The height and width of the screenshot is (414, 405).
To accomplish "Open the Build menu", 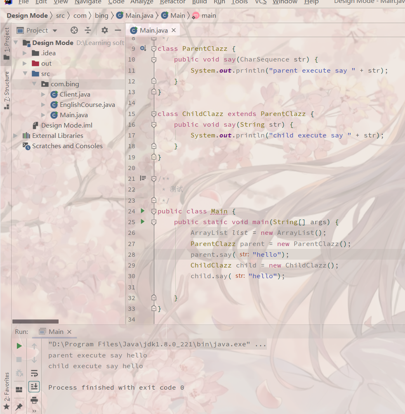I will pyautogui.click(x=200, y=2).
